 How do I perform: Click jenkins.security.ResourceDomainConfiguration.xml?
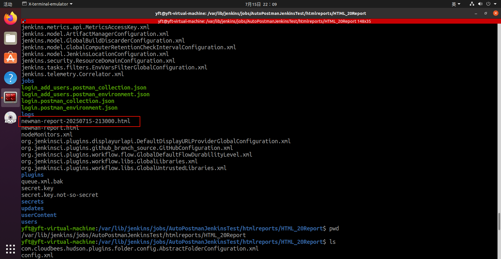click(x=98, y=61)
